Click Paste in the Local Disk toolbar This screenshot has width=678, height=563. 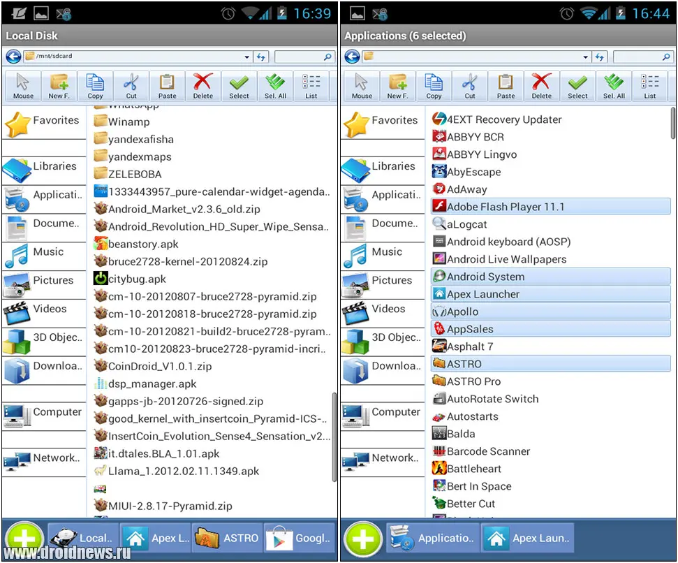[x=167, y=86]
